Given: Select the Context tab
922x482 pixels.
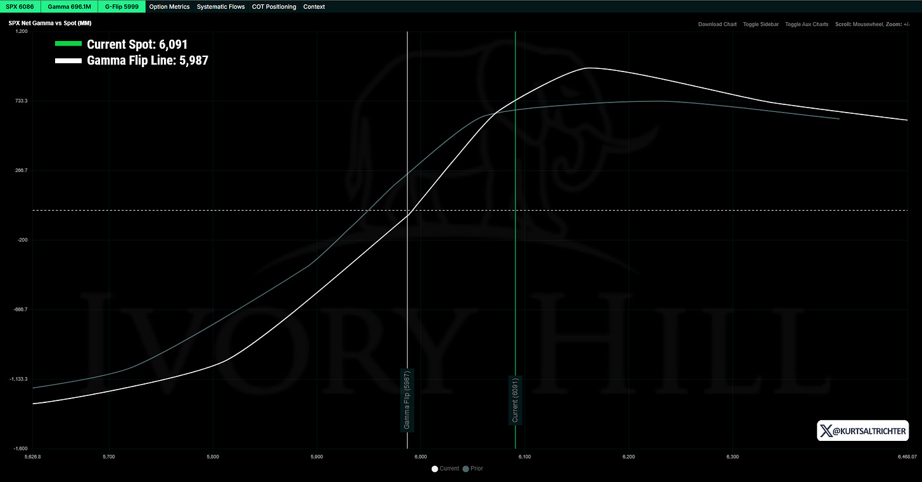Looking at the screenshot, I should click(314, 7).
